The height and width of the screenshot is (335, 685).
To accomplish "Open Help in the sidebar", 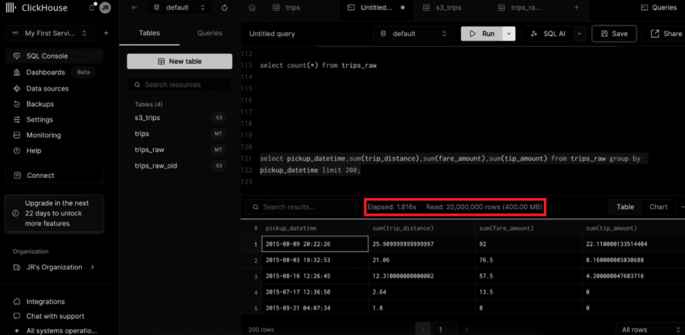I will (x=54, y=151).
